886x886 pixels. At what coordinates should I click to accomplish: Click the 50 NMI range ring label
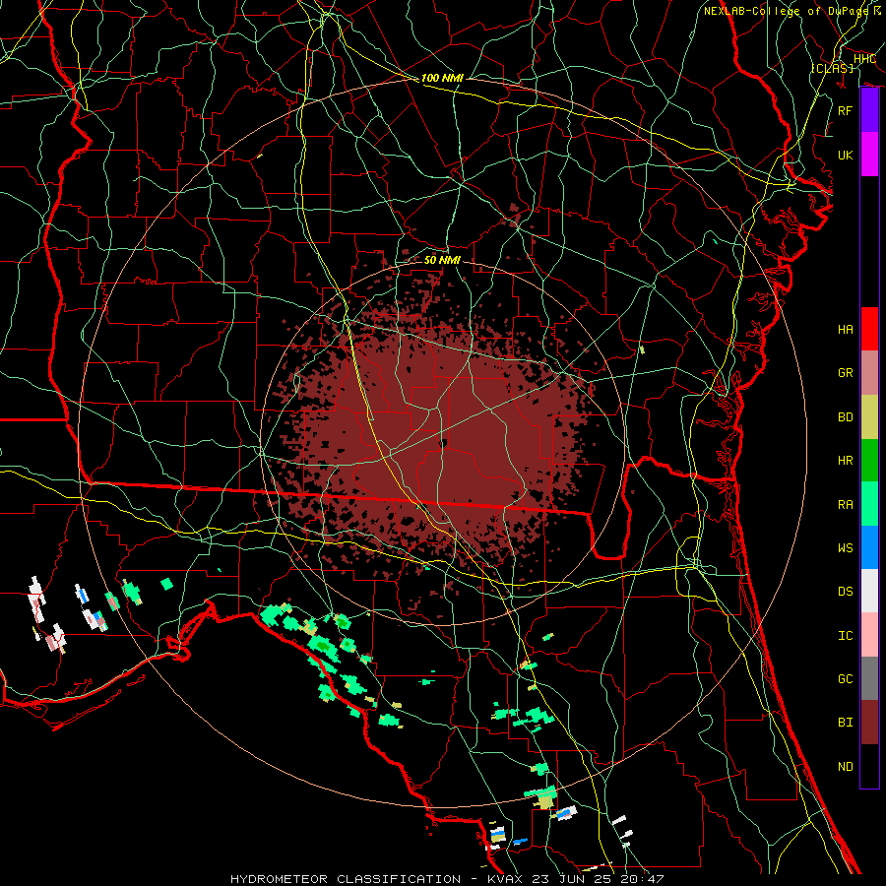pos(442,260)
